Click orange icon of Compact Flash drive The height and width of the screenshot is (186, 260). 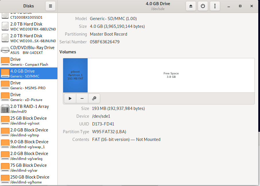tap(5, 61)
